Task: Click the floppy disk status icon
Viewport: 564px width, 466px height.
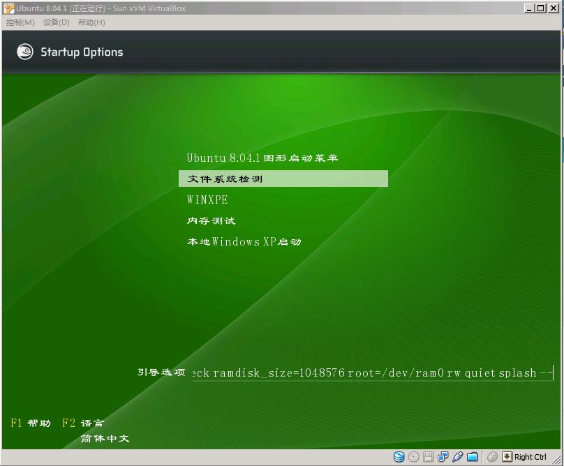Action: (428, 457)
